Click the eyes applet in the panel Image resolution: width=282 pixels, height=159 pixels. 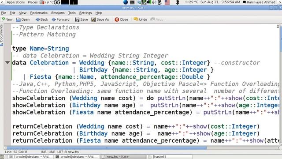(x=57, y=2)
